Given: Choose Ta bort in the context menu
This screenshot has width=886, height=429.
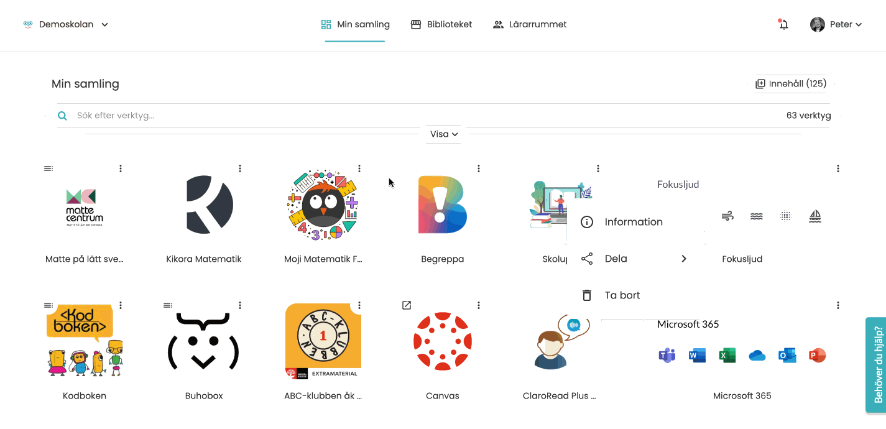Looking at the screenshot, I should click(x=622, y=295).
